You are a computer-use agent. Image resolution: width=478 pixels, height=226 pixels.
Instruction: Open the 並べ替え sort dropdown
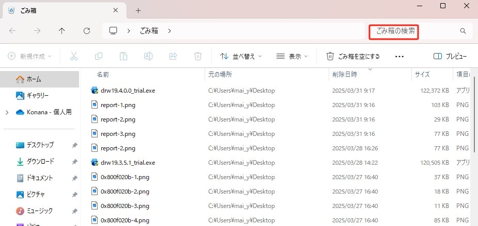pyautogui.click(x=241, y=56)
